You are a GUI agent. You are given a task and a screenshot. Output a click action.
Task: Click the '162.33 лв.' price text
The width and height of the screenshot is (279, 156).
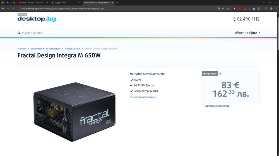pos(231,94)
